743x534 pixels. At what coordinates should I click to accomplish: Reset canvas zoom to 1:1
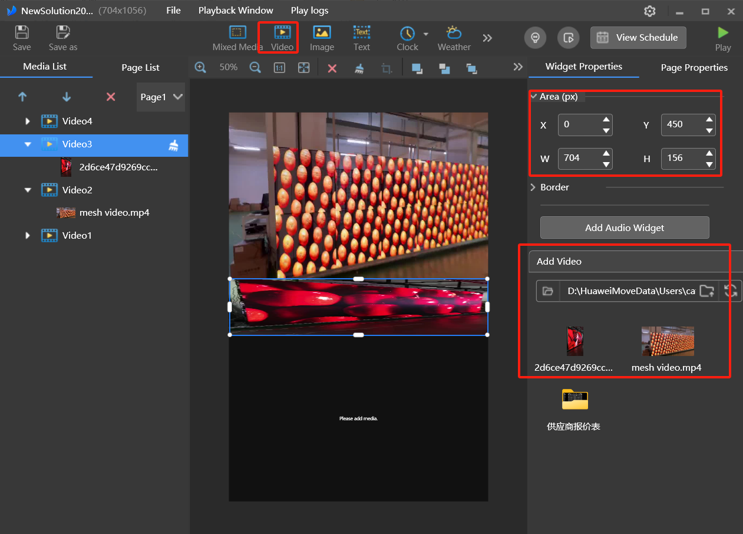279,68
